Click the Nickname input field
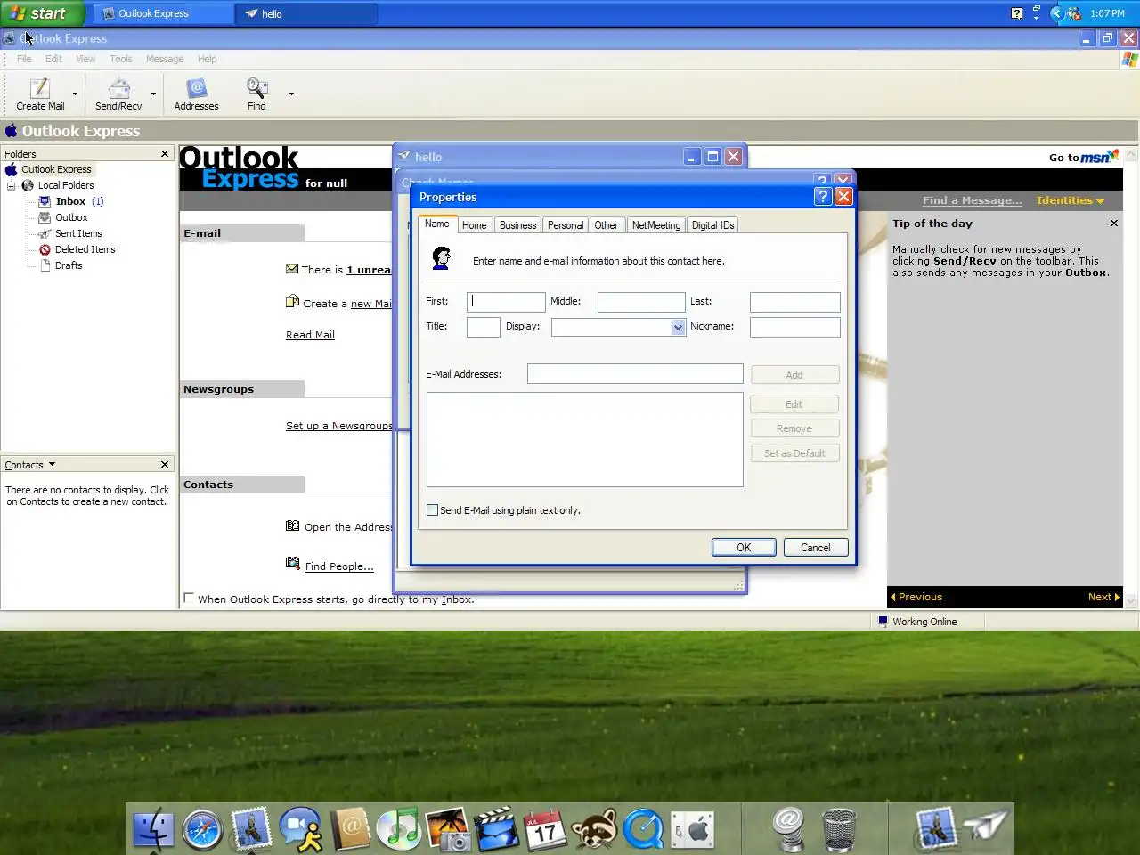 click(x=794, y=327)
